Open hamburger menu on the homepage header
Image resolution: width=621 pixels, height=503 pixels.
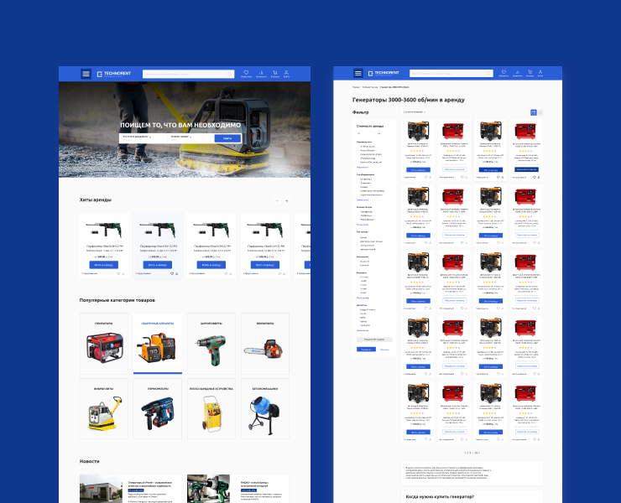pyautogui.click(x=86, y=74)
